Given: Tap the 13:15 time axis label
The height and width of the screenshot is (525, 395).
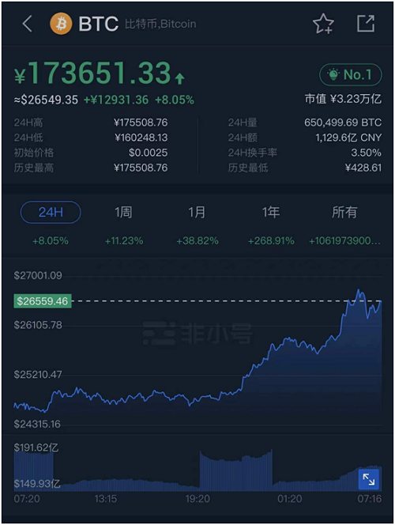Looking at the screenshot, I should pyautogui.click(x=106, y=499).
